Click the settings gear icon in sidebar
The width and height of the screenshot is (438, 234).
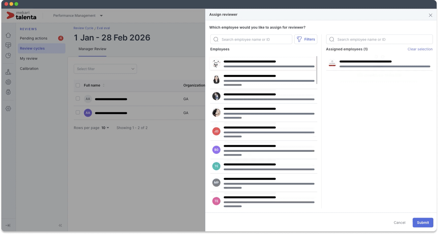8,109
